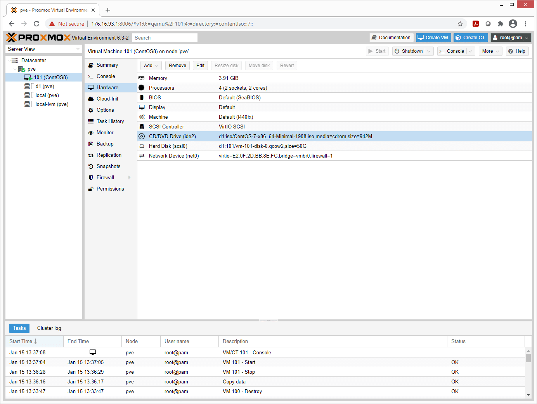537x404 pixels.
Task: Click the Replication retweet icon
Action: coord(91,155)
